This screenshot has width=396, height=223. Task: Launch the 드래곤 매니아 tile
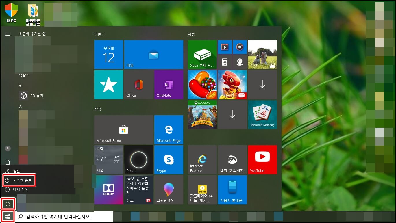pyautogui.click(x=232, y=85)
